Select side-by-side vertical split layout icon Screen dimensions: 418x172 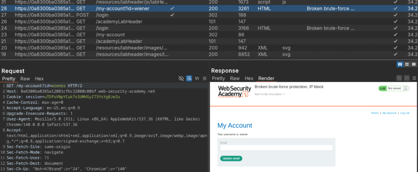400,64
